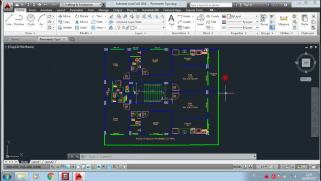Expand the Properties panel

(238, 33)
